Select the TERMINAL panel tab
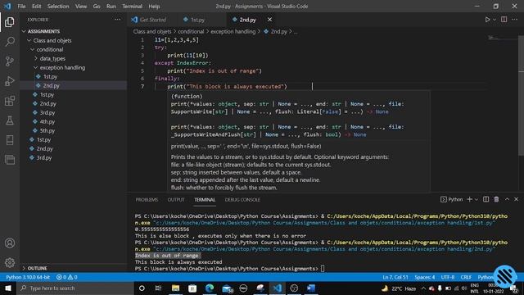Screen dimensions: 524x295 pos(205,200)
